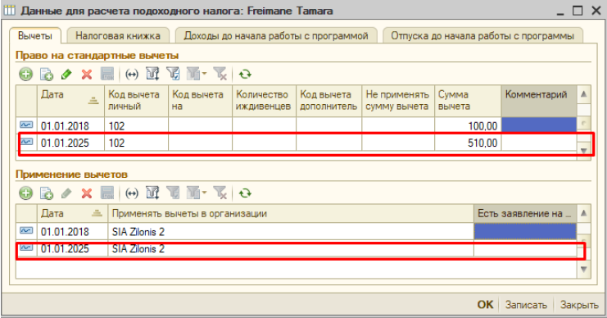
Task: Click the Записать button
Action: point(526,305)
